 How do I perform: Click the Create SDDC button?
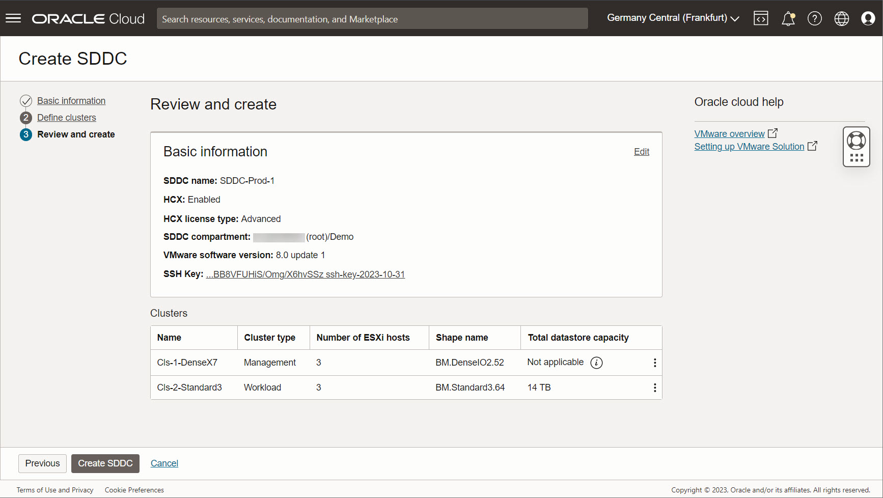pos(105,463)
